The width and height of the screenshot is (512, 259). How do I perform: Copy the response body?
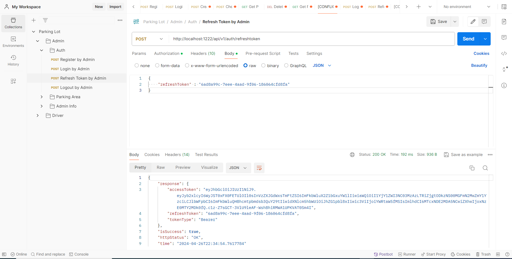472,168
